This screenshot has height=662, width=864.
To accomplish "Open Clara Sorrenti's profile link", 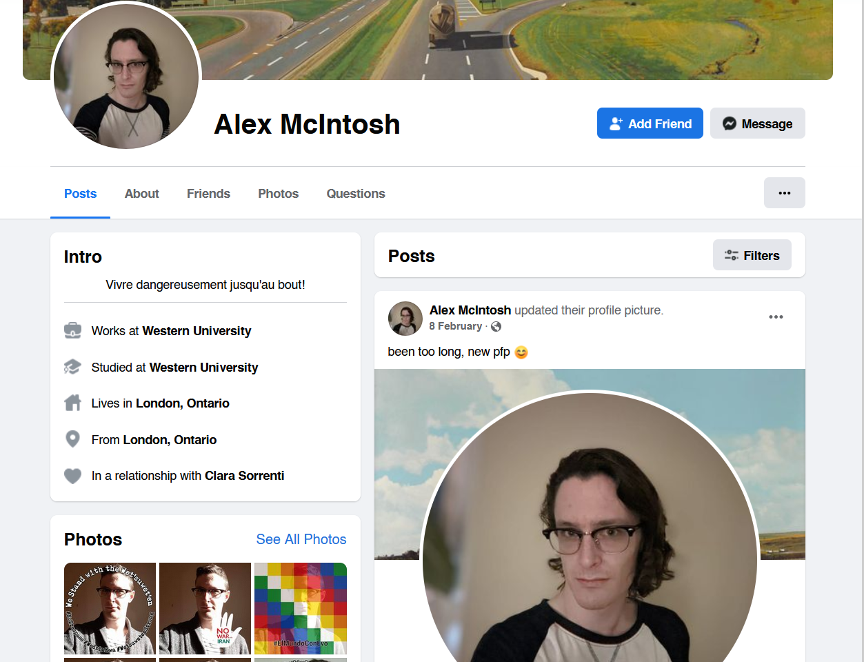I will point(245,476).
